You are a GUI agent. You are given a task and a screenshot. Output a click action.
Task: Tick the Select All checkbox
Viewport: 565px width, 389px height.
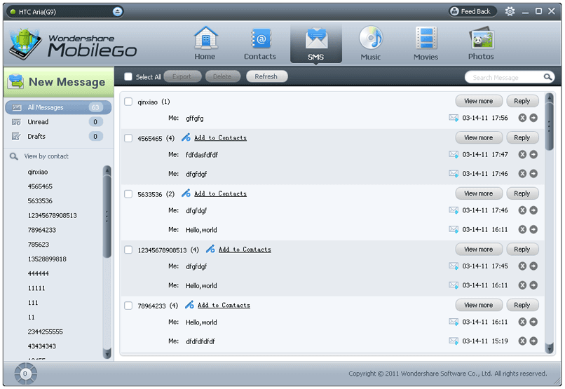tap(128, 76)
